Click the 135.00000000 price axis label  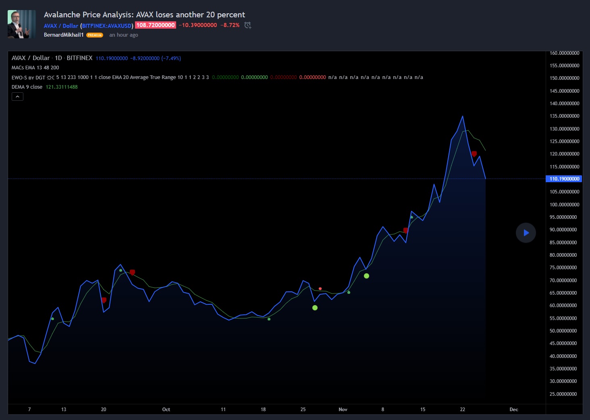click(564, 116)
